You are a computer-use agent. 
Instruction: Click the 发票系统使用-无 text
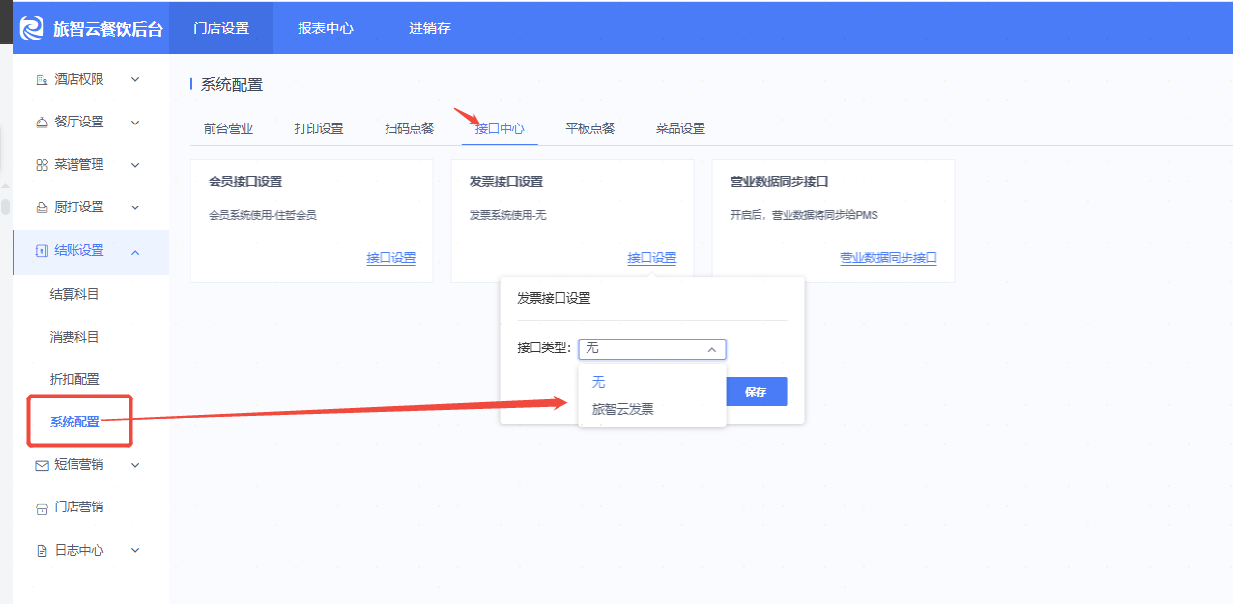point(508,215)
